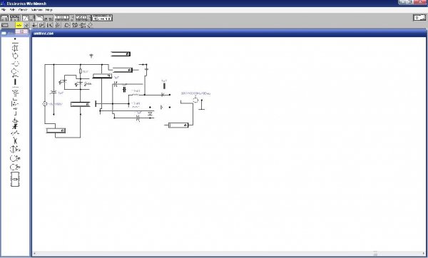Open the Circuit menu

point(23,10)
